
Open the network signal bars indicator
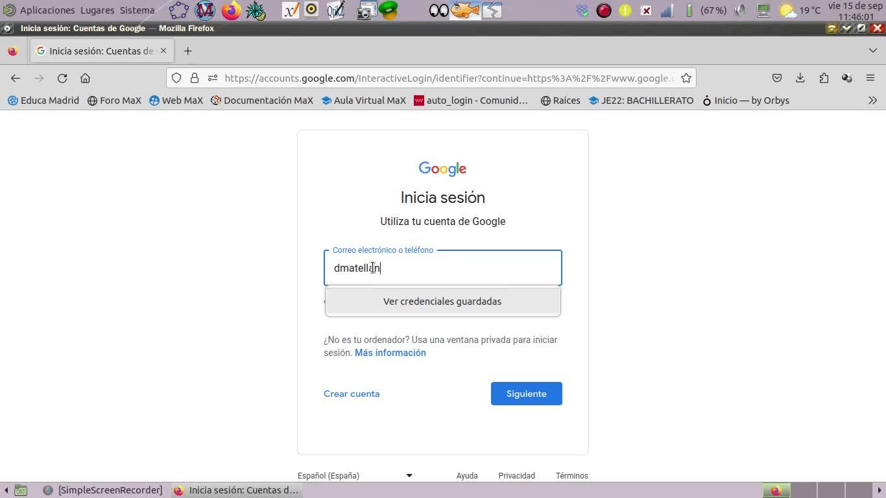pos(667,10)
